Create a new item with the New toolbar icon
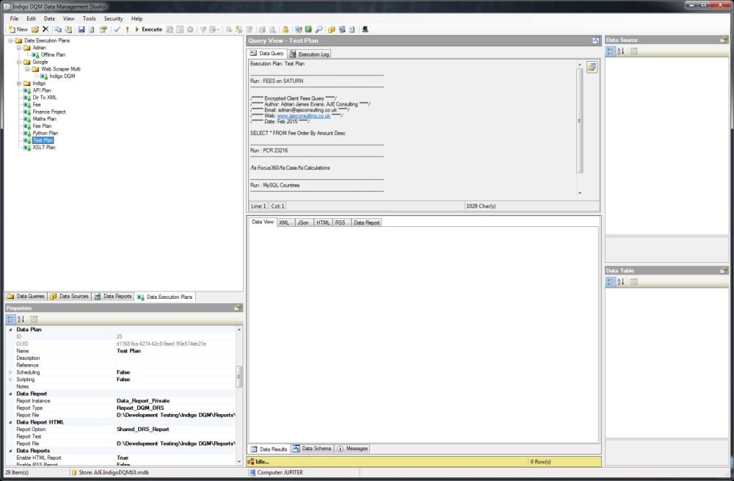Screen dimensions: 734x481 pos(16,29)
